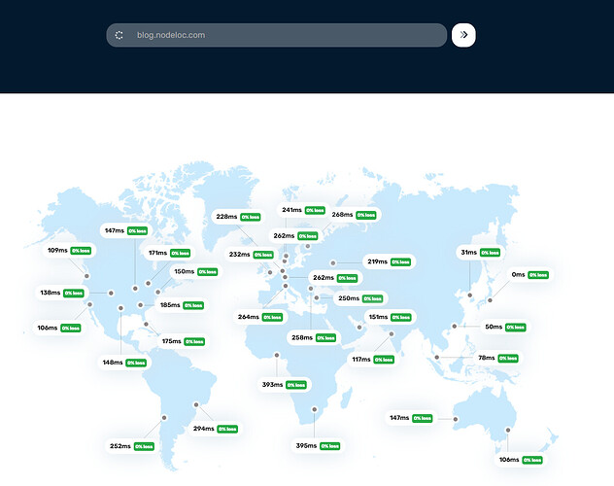Click map marker dot linked to 117ms label
This screenshot has width=614, height=486.
tap(392, 333)
